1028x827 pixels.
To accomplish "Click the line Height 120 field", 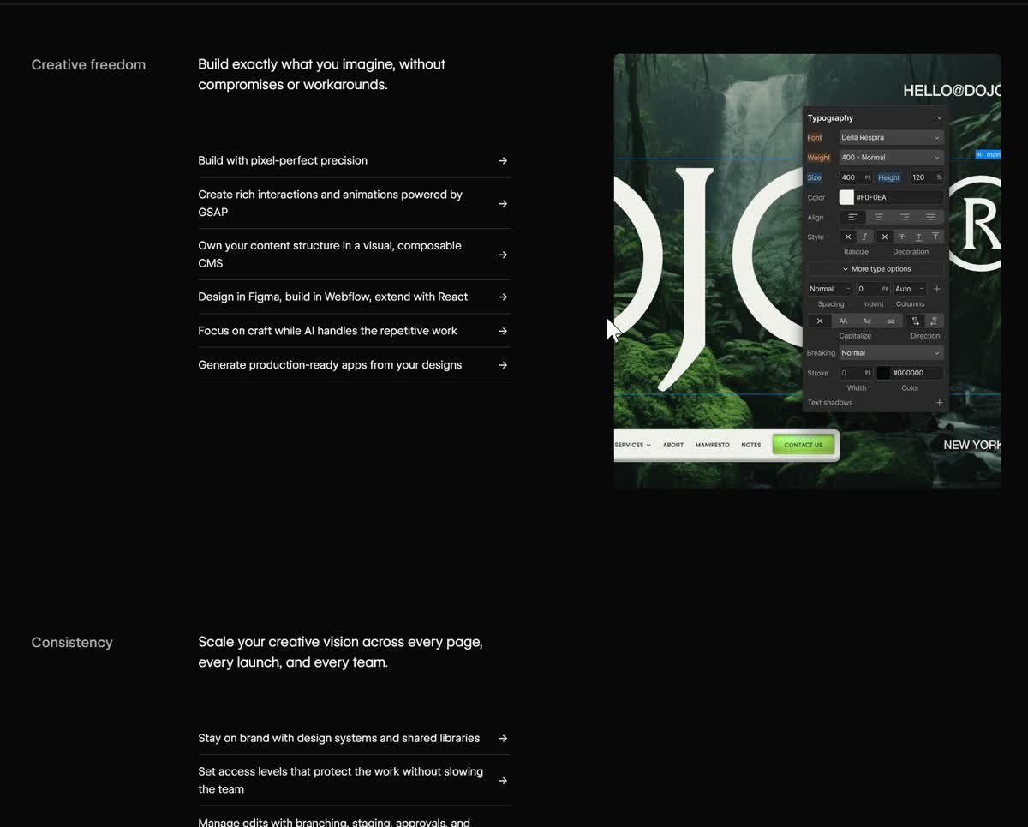I will (x=926, y=177).
